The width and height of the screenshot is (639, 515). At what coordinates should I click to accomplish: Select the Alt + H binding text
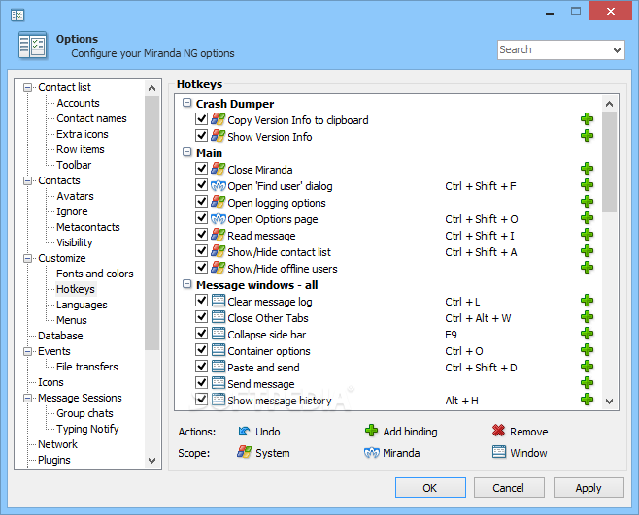[x=461, y=401]
